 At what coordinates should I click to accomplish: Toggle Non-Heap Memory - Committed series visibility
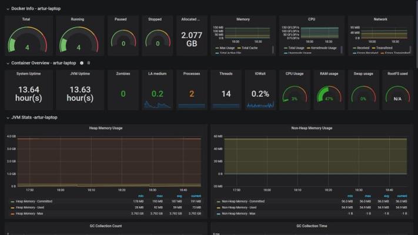[x=243, y=202]
